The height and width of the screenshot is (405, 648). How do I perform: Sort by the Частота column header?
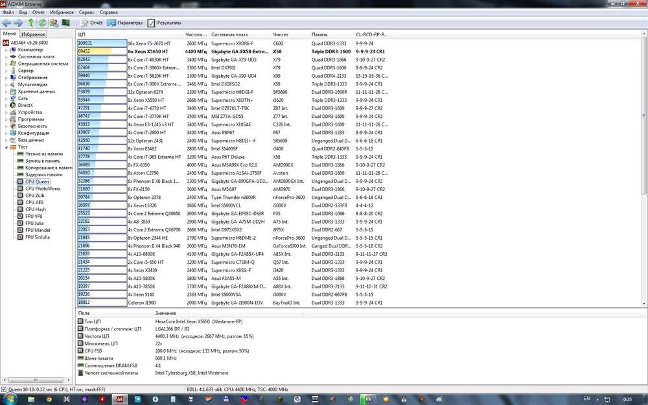(x=196, y=35)
